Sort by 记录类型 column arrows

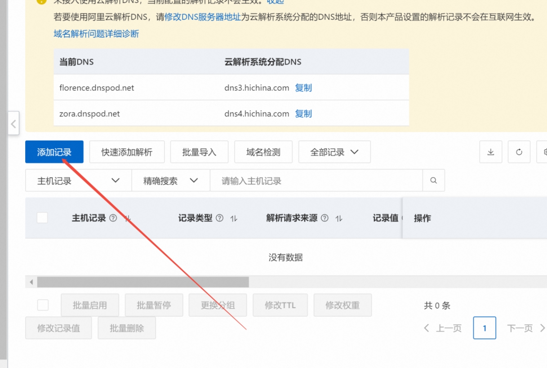[x=234, y=218]
